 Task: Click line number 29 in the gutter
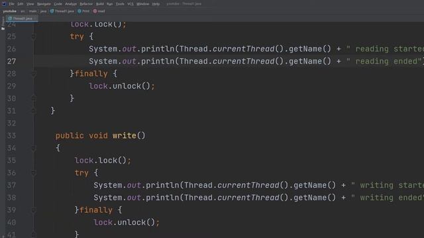[x=11, y=86]
